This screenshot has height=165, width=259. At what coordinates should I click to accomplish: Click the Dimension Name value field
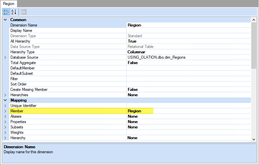click(189, 25)
